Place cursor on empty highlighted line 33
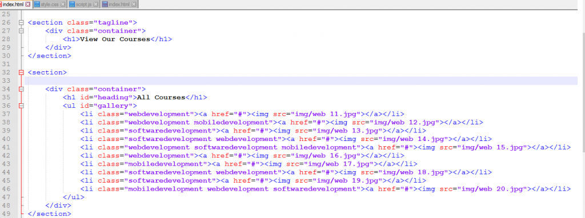Image resolution: width=585 pixels, height=218 pixels. click(300, 81)
